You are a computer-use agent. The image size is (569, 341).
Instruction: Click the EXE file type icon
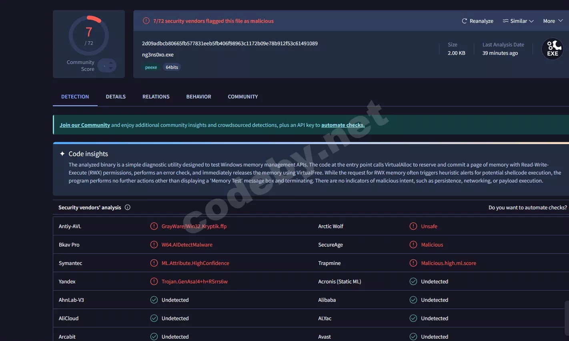(x=553, y=49)
